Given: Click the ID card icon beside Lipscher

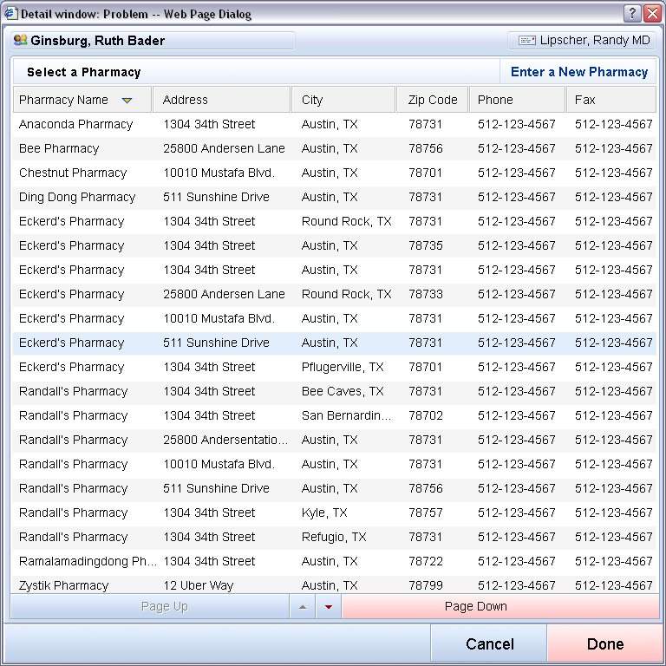Looking at the screenshot, I should [x=526, y=41].
